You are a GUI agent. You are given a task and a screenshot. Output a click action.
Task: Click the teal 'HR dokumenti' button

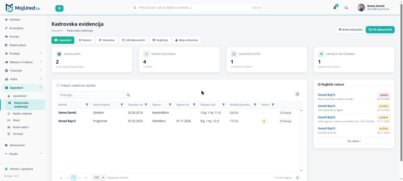(x=380, y=30)
